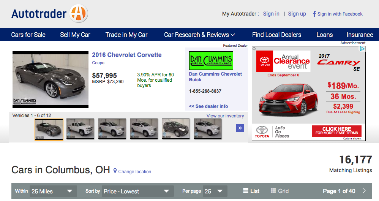Switch to Grid view
This screenshot has width=379, height=201.
[280, 191]
